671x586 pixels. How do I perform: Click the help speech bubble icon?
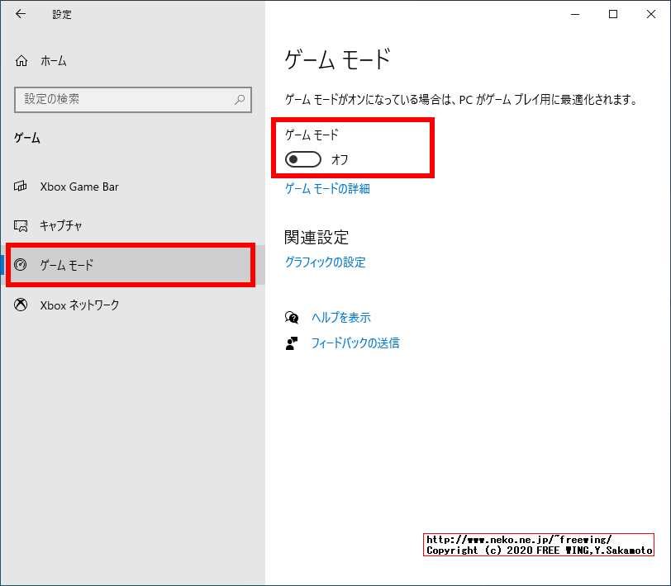click(292, 317)
